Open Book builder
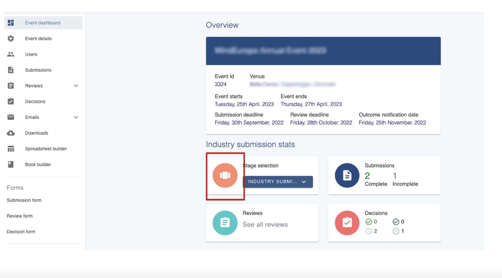 point(44,164)
